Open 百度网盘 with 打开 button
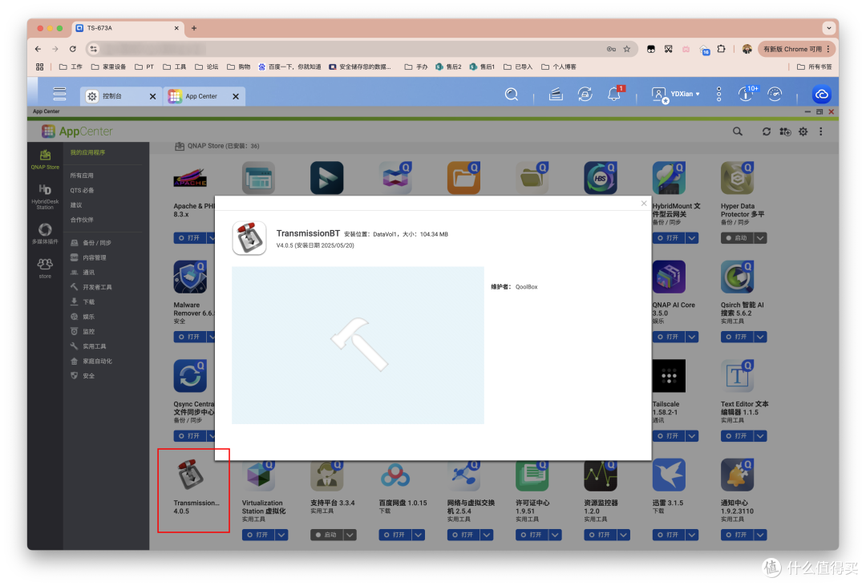This screenshot has width=866, height=586. pyautogui.click(x=395, y=535)
